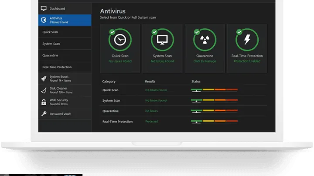
Task: Open Quarantine in the sidebar submenu
Action: 65,55
